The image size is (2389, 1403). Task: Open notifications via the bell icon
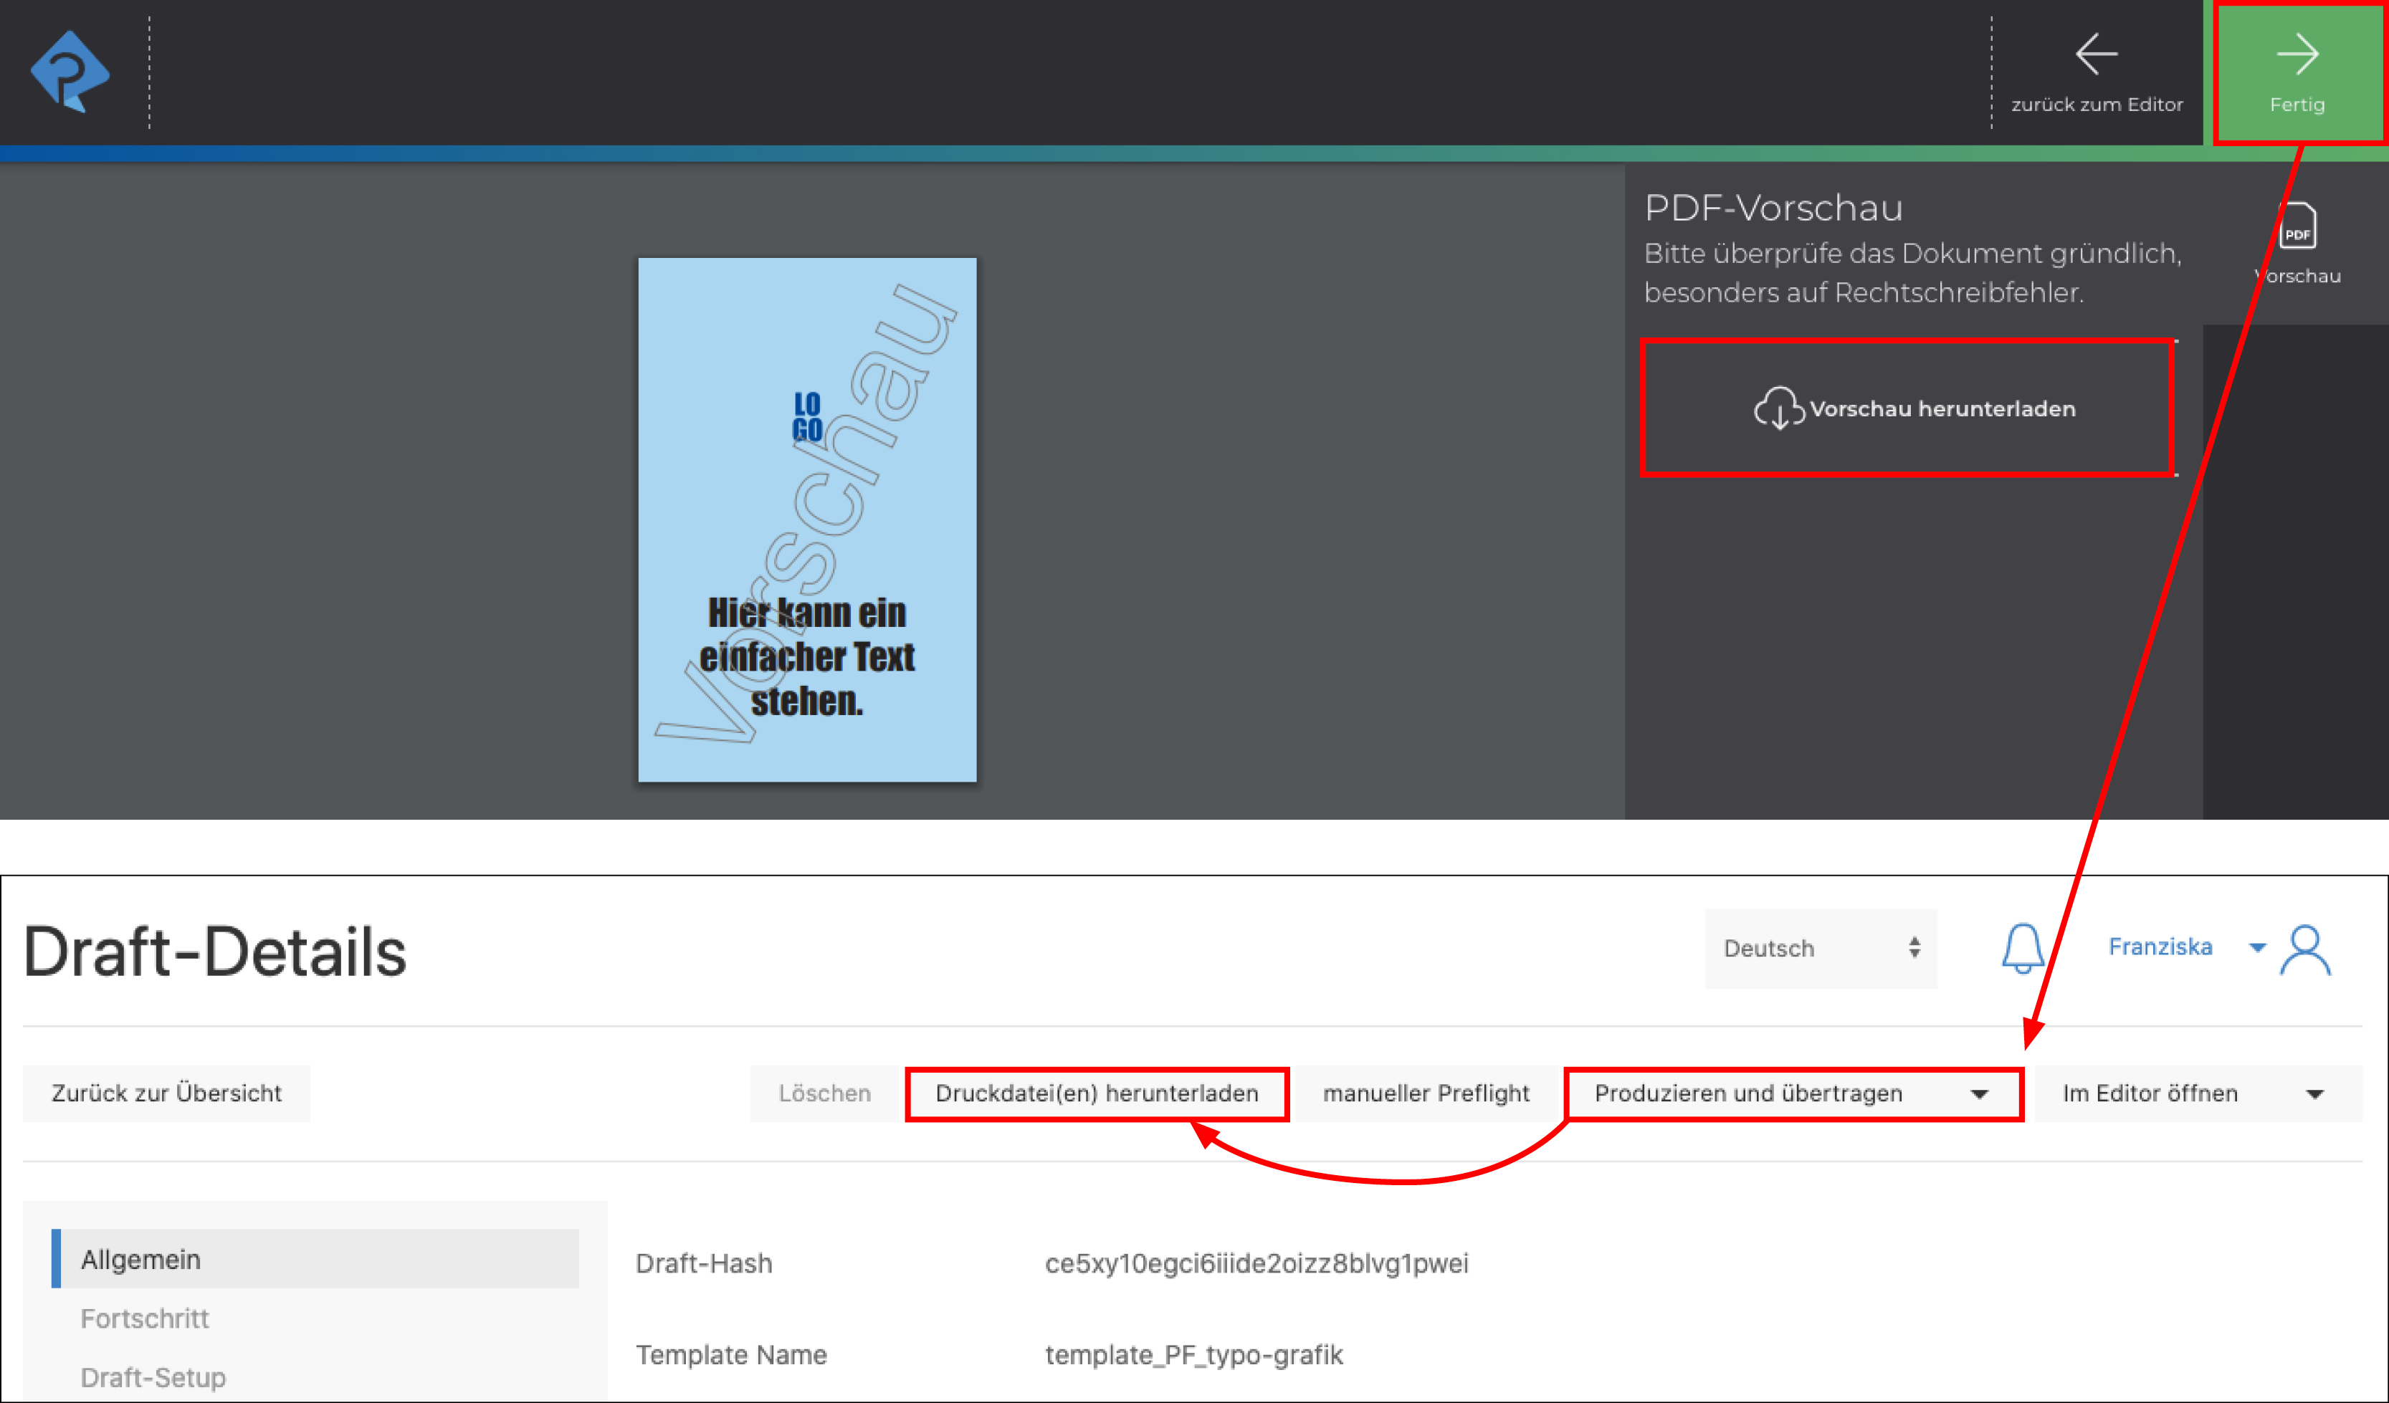pos(2022,948)
